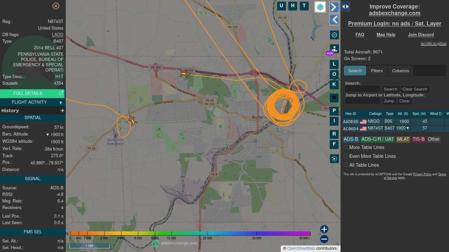The image size is (449, 252).
Task: Enable More Table Lines checkbox
Action: pos(346,147)
